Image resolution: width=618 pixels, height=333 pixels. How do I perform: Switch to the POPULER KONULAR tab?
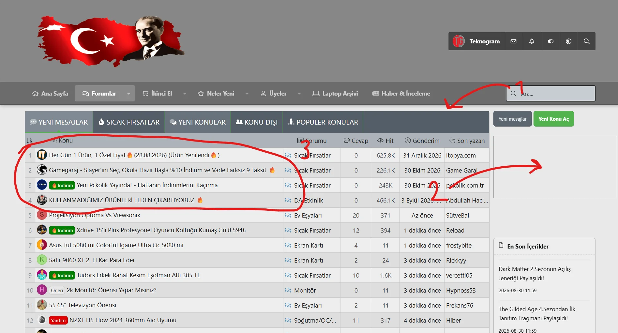(x=323, y=122)
